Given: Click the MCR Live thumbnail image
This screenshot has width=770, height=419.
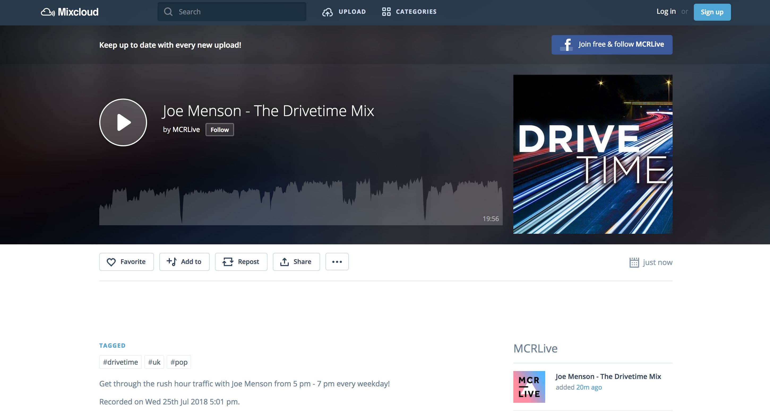Looking at the screenshot, I should coord(529,387).
